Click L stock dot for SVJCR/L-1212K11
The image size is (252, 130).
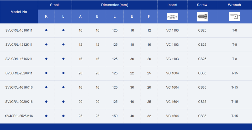point(63,44)
